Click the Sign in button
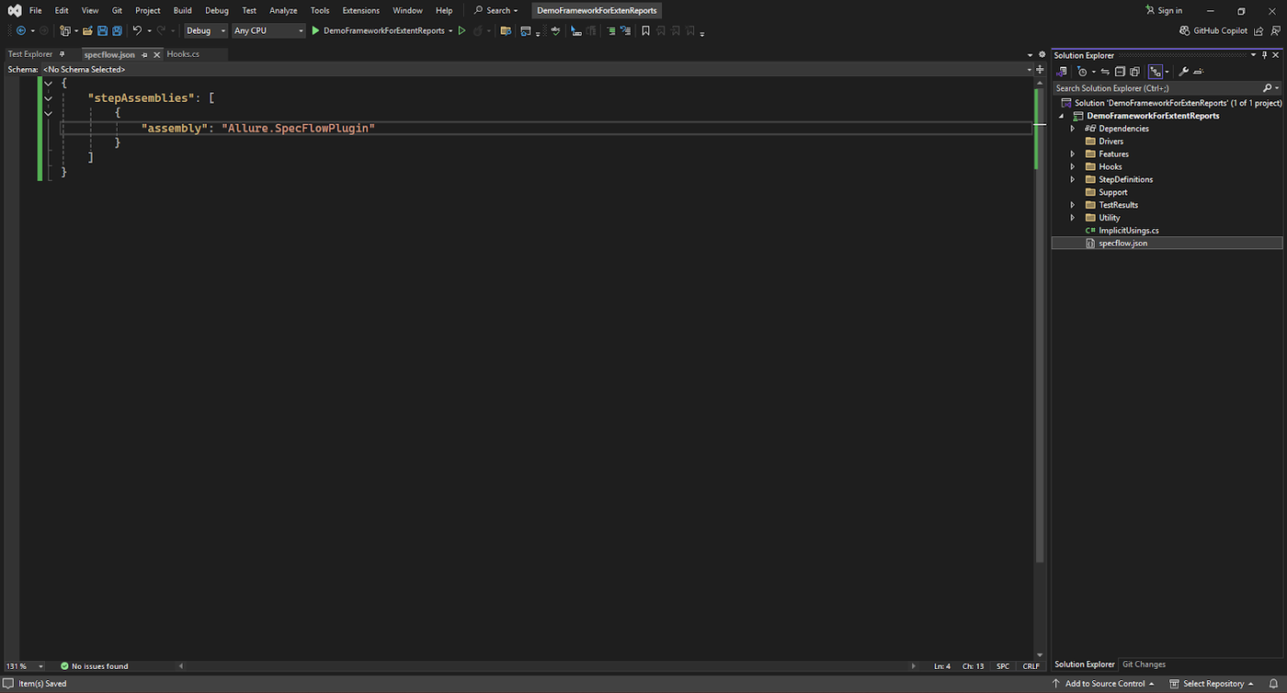Viewport: 1287px width, 693px height. pos(1164,10)
